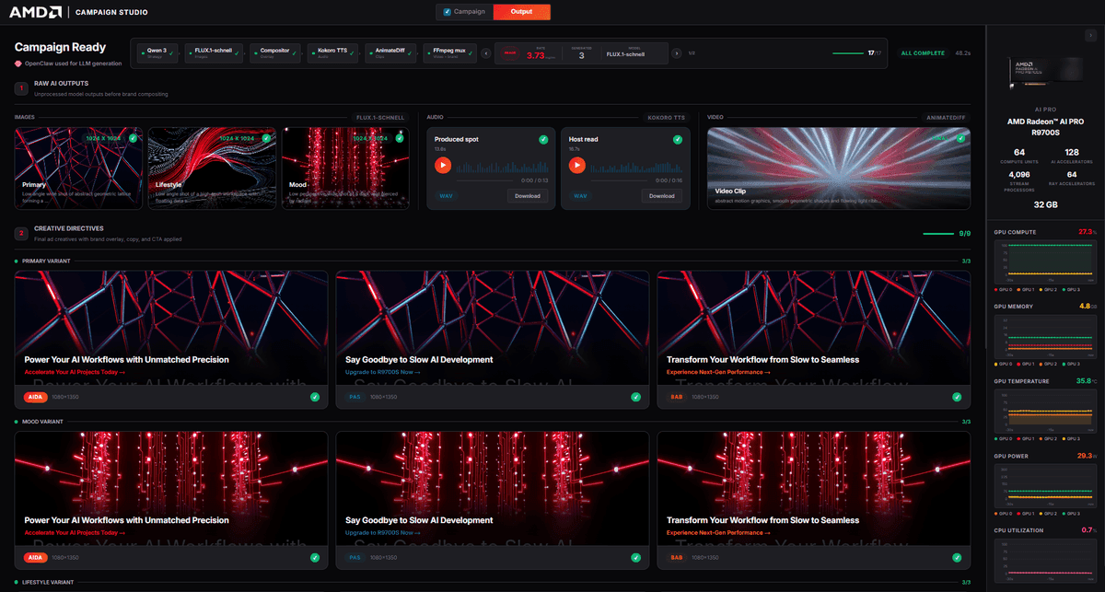The image size is (1105, 592).
Task: Open Mood 'Upgrade to R9700S Now' link
Action: [x=382, y=532]
